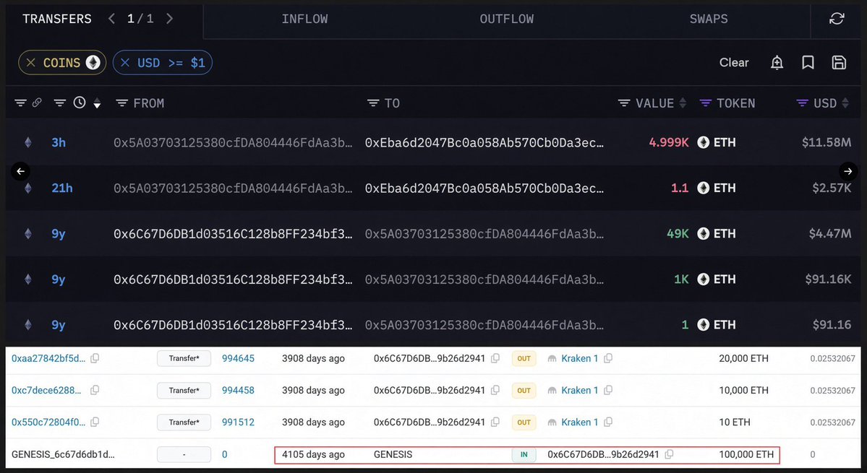
Task: Click 100,000 ETH genesis amount
Action: pos(746,454)
